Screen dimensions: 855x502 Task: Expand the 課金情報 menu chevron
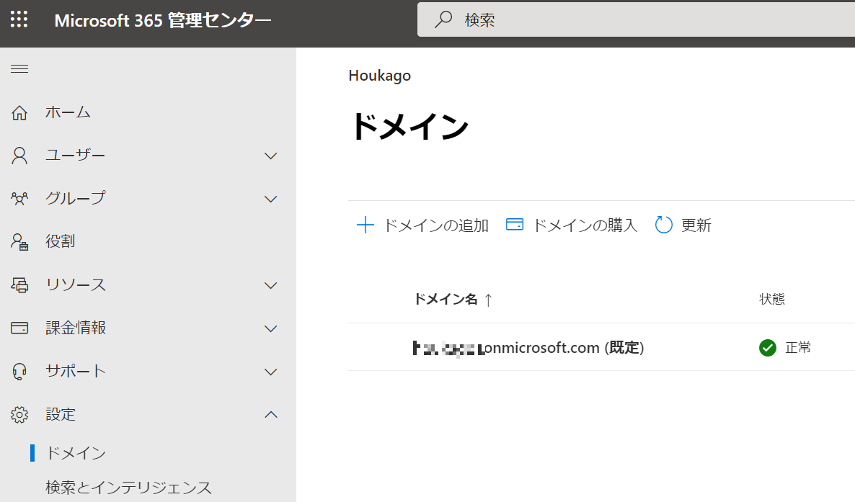coord(270,328)
